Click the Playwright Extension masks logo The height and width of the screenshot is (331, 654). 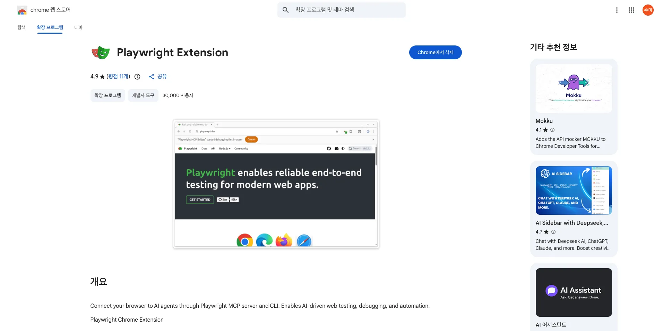click(x=101, y=53)
